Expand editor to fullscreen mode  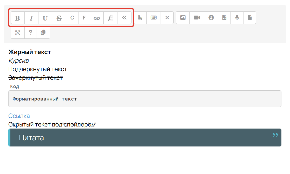(x=18, y=33)
